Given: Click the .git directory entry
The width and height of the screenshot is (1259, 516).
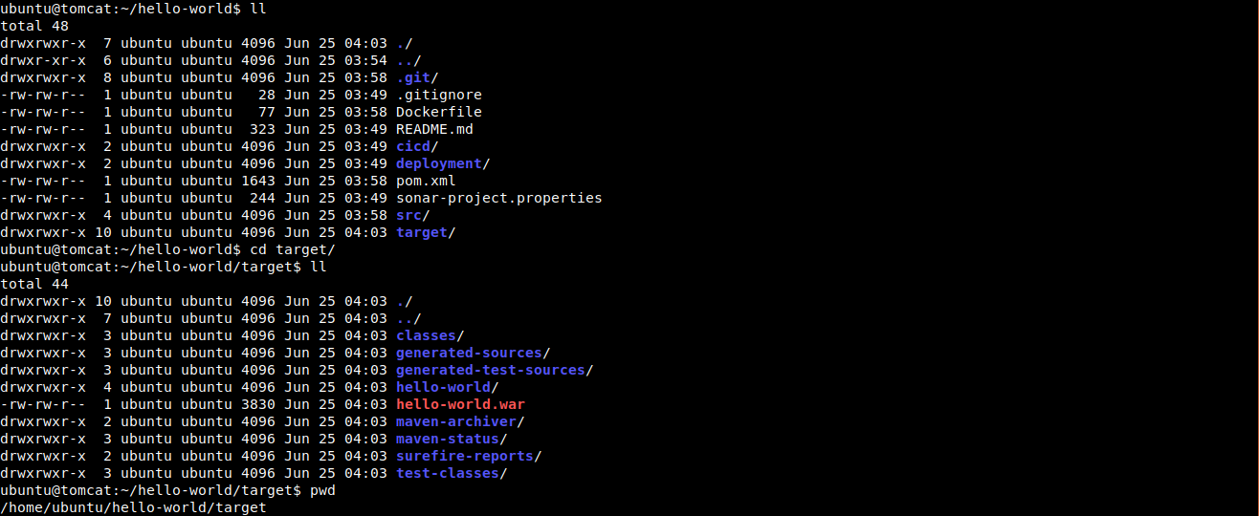Looking at the screenshot, I should 413,77.
